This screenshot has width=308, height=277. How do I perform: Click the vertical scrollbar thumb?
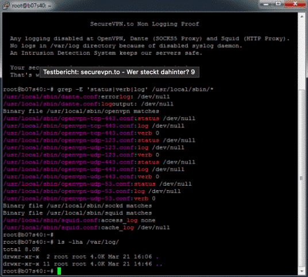[302, 178]
